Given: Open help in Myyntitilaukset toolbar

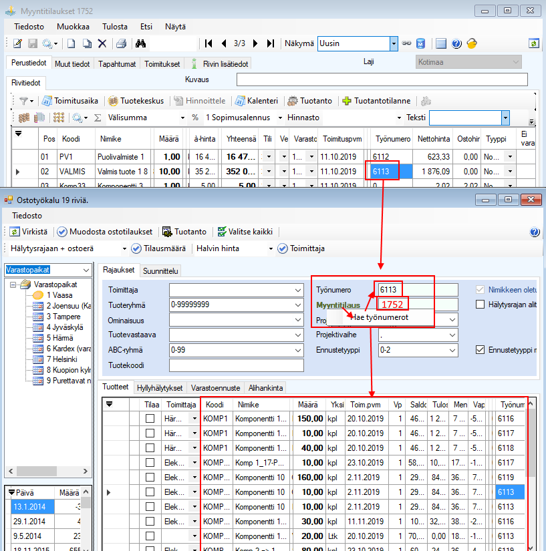Looking at the screenshot, I should [456, 43].
